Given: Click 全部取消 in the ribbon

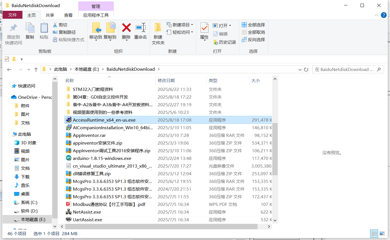Looking at the screenshot, I should (x=253, y=32).
